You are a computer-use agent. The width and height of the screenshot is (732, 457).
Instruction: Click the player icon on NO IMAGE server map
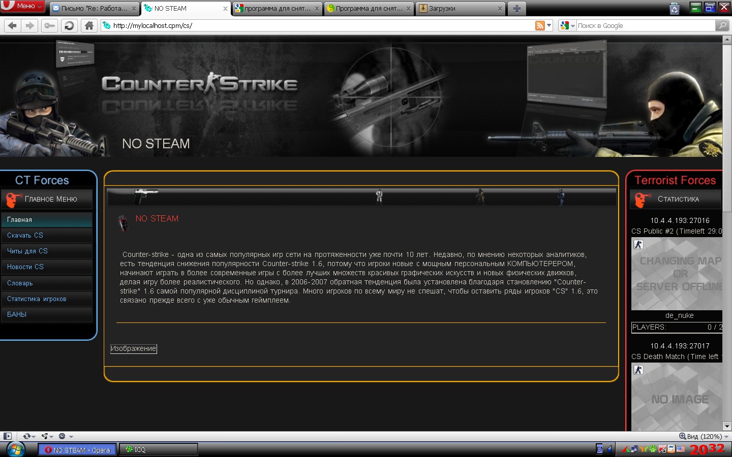pyautogui.click(x=638, y=370)
